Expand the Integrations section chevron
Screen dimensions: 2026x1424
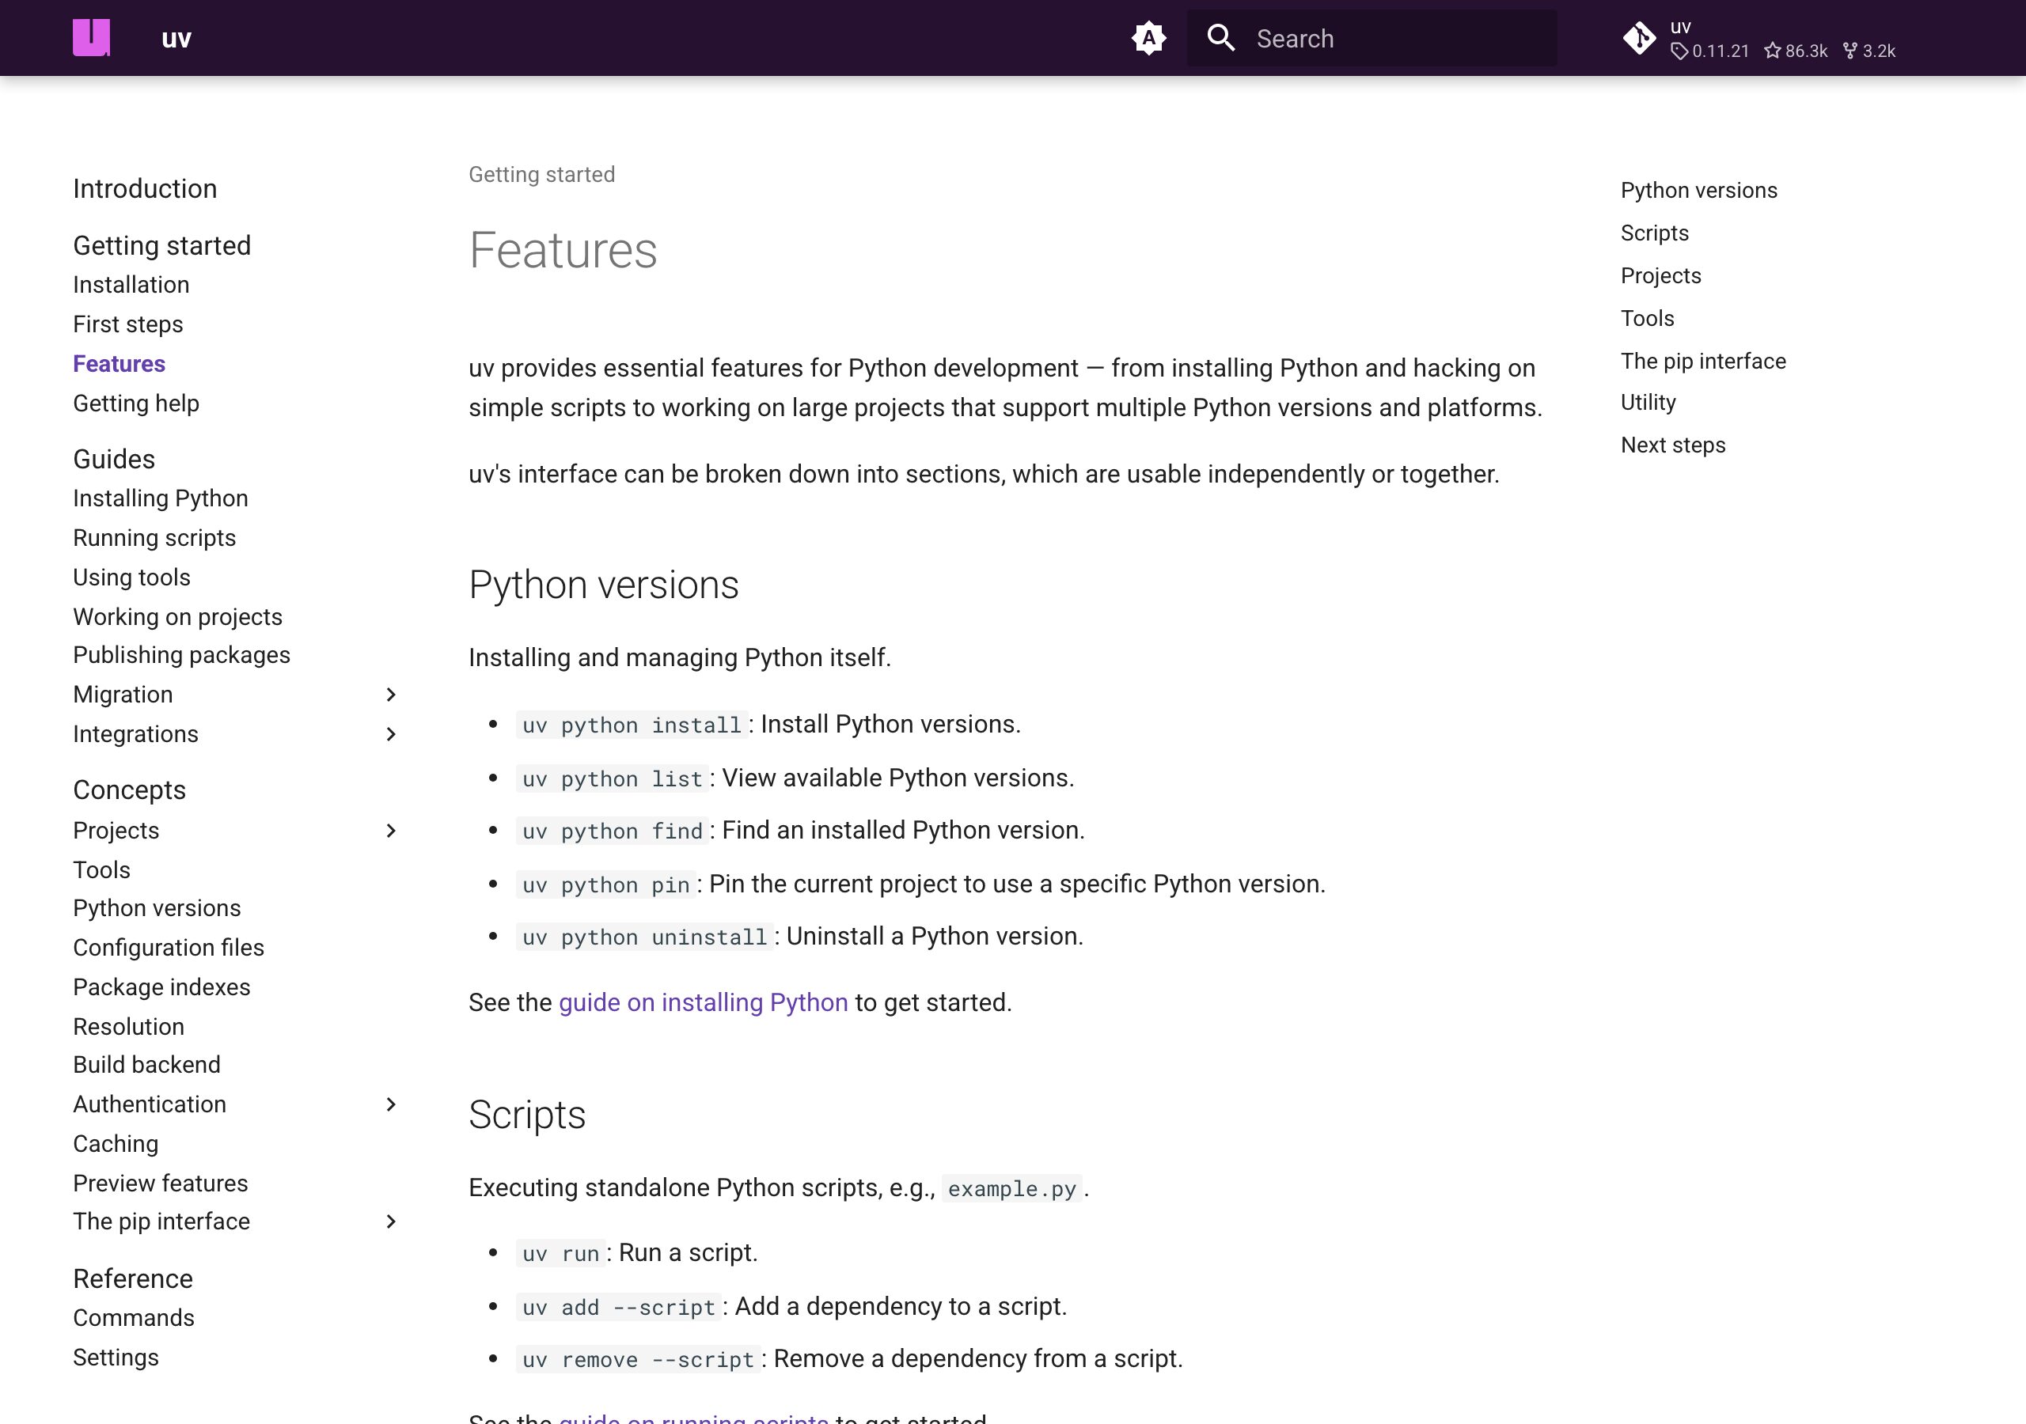[x=391, y=734]
